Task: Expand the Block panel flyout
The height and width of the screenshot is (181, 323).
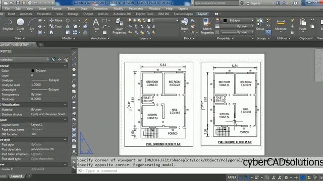Action: click(189, 38)
